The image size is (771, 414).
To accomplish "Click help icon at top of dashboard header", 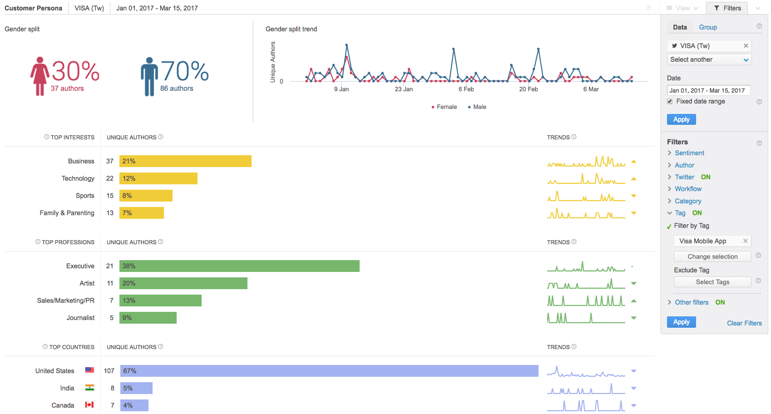I will pos(648,8).
